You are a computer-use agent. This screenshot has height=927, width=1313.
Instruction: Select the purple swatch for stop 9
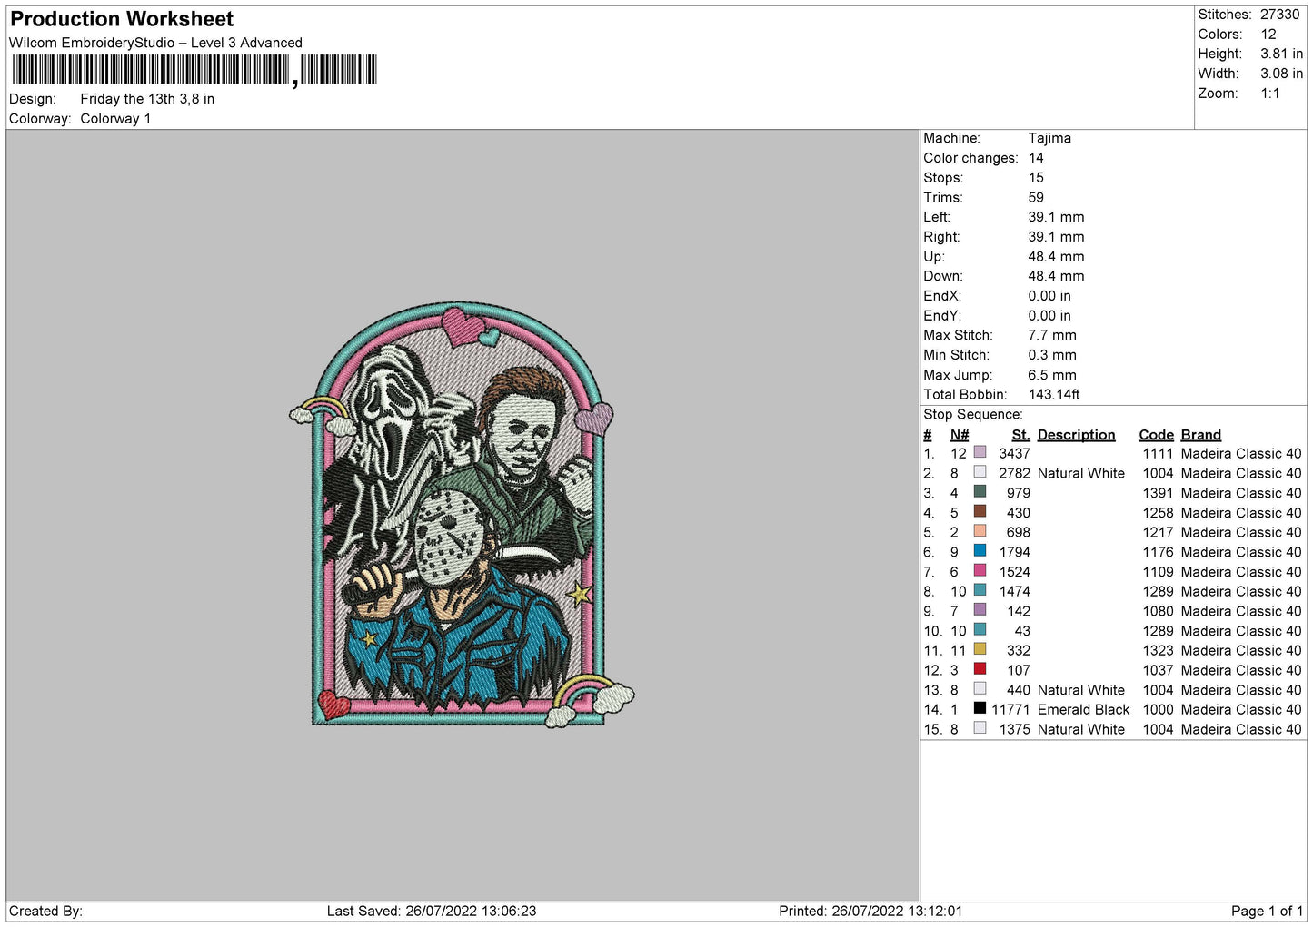click(x=980, y=609)
